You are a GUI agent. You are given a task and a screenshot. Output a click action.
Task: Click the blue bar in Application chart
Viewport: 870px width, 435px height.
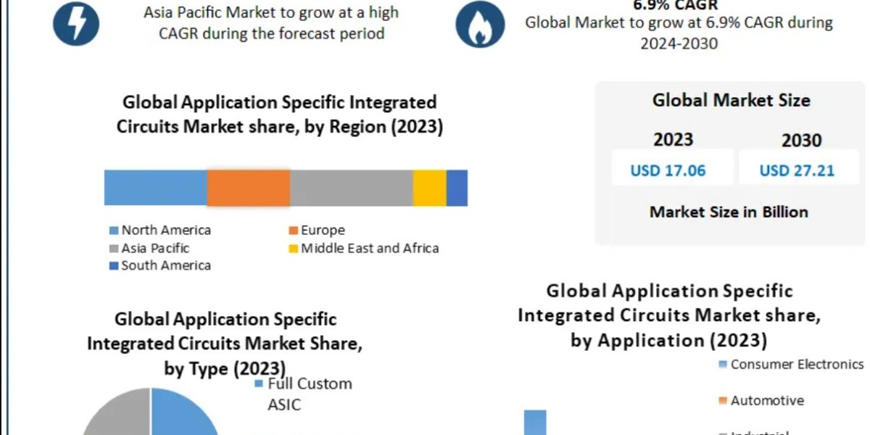click(535, 423)
